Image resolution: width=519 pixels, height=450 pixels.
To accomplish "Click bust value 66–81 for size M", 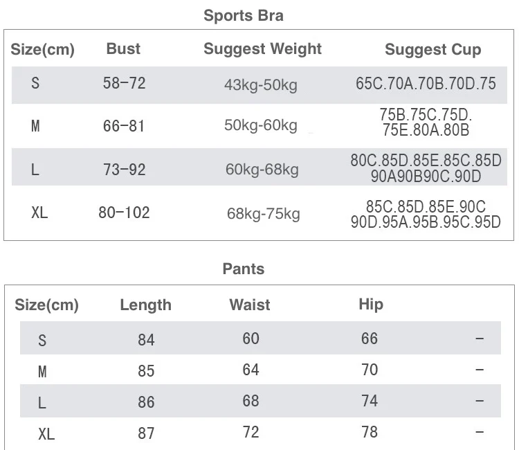I will click(x=124, y=126).
